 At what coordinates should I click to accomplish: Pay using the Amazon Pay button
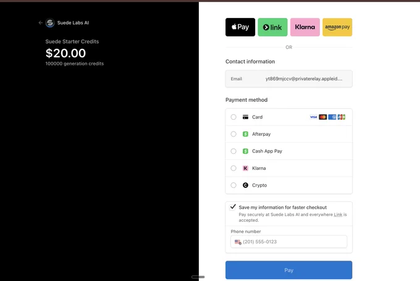point(337,27)
